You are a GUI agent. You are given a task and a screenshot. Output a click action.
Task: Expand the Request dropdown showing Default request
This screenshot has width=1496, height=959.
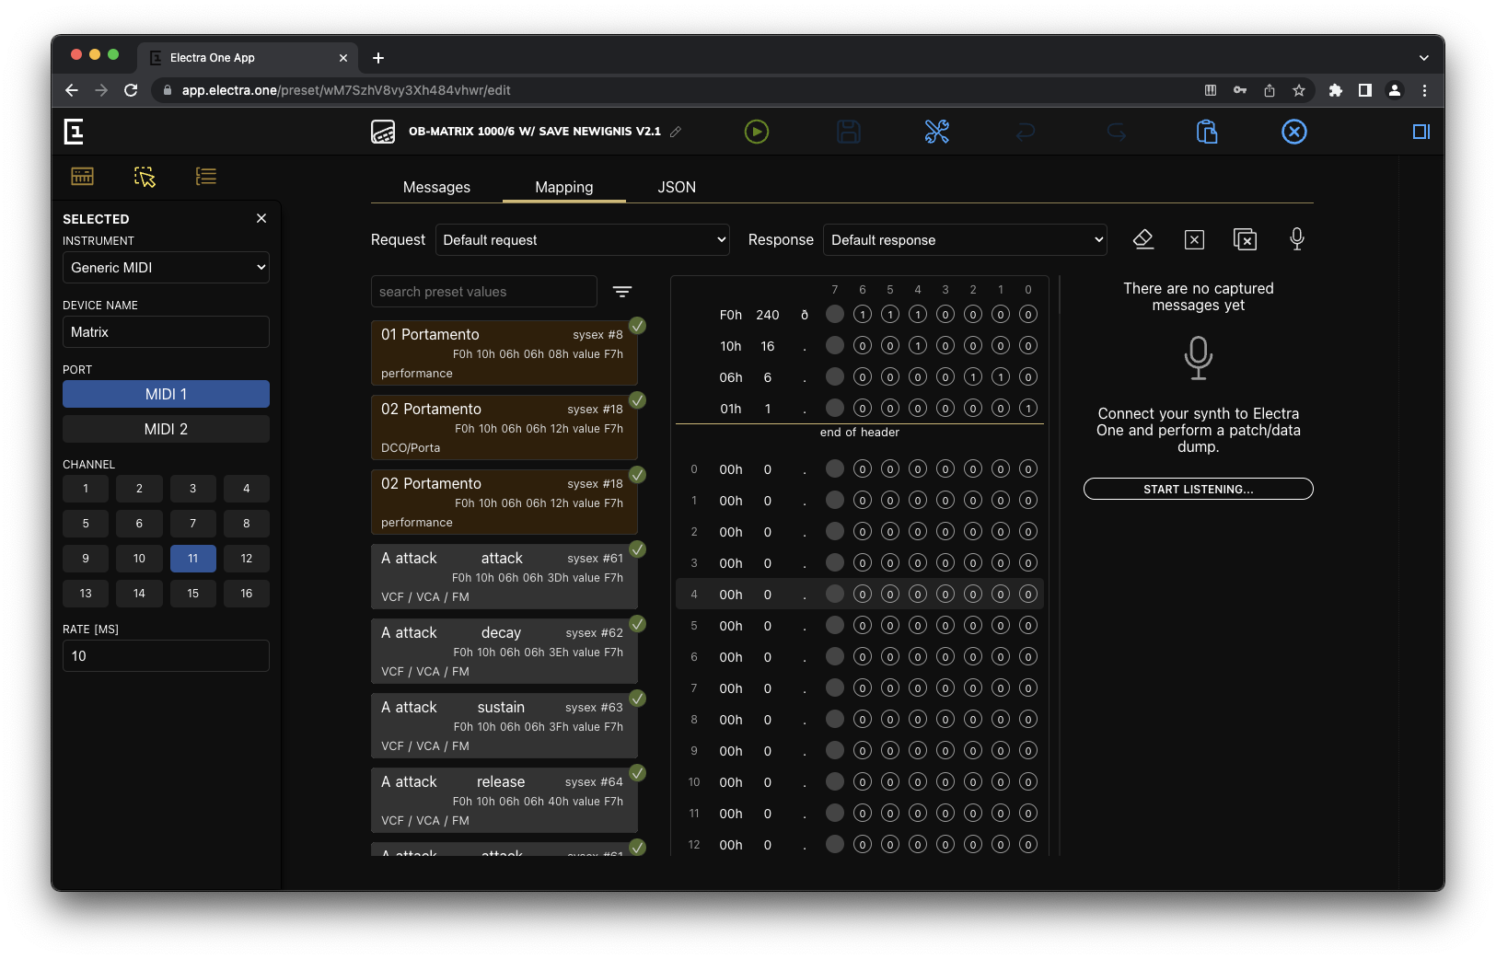coord(582,240)
